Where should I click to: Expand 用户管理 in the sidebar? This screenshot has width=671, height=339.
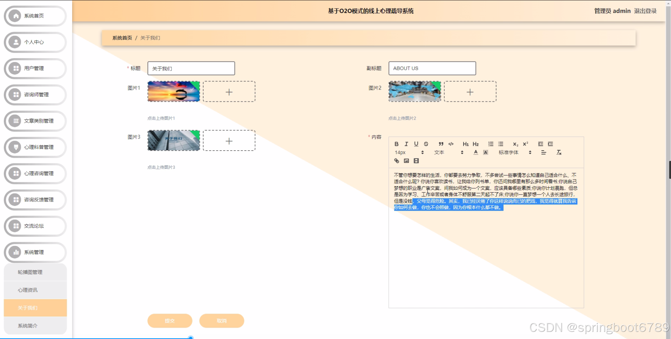[35, 68]
